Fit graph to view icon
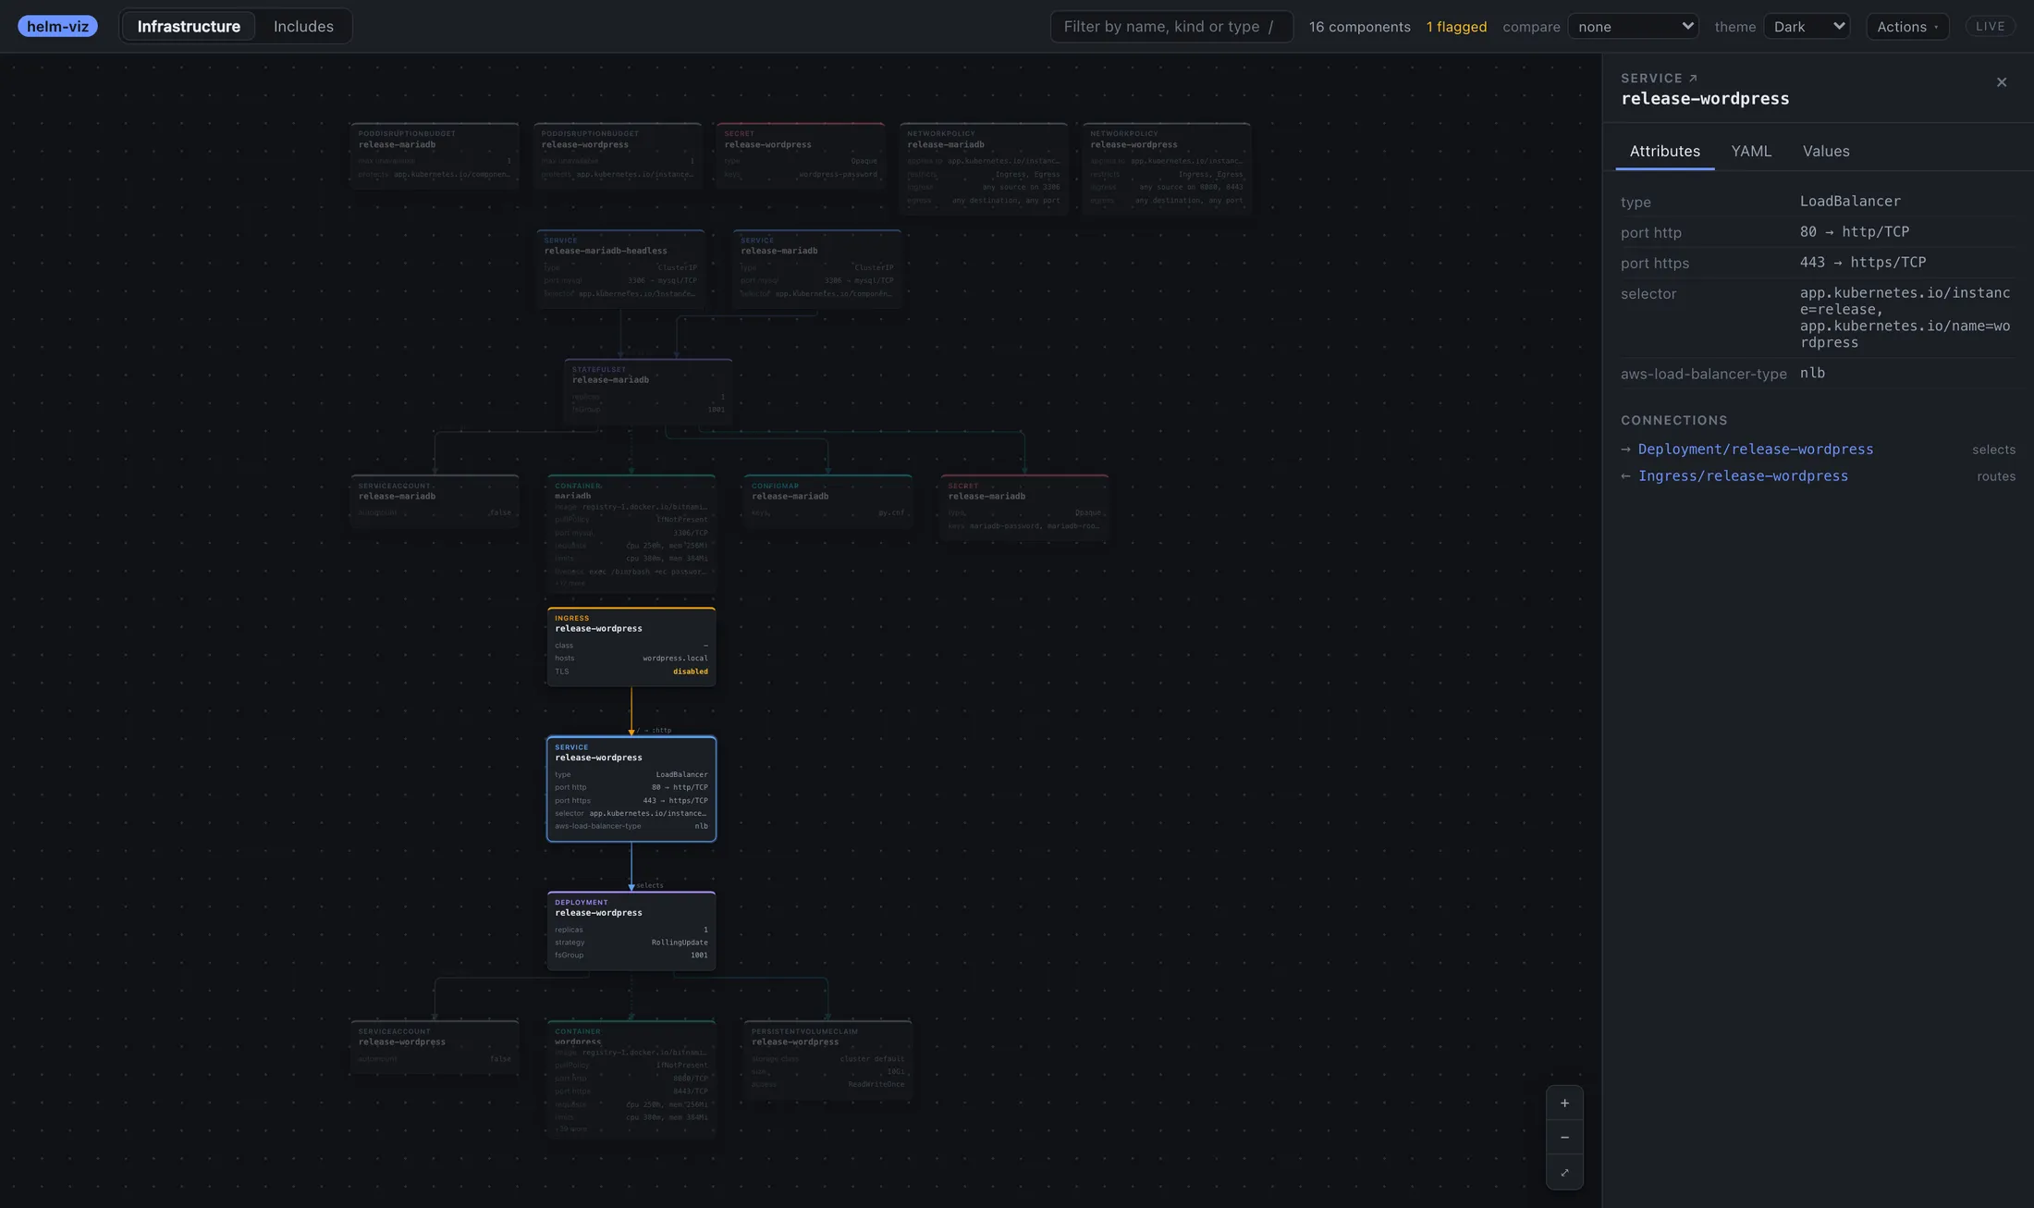The height and width of the screenshot is (1208, 2034). (1564, 1173)
